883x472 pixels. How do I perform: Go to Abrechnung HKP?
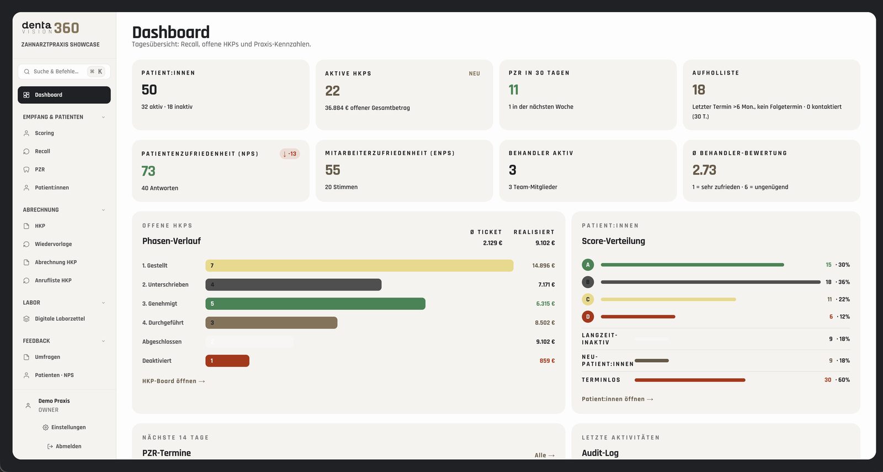pyautogui.click(x=64, y=262)
